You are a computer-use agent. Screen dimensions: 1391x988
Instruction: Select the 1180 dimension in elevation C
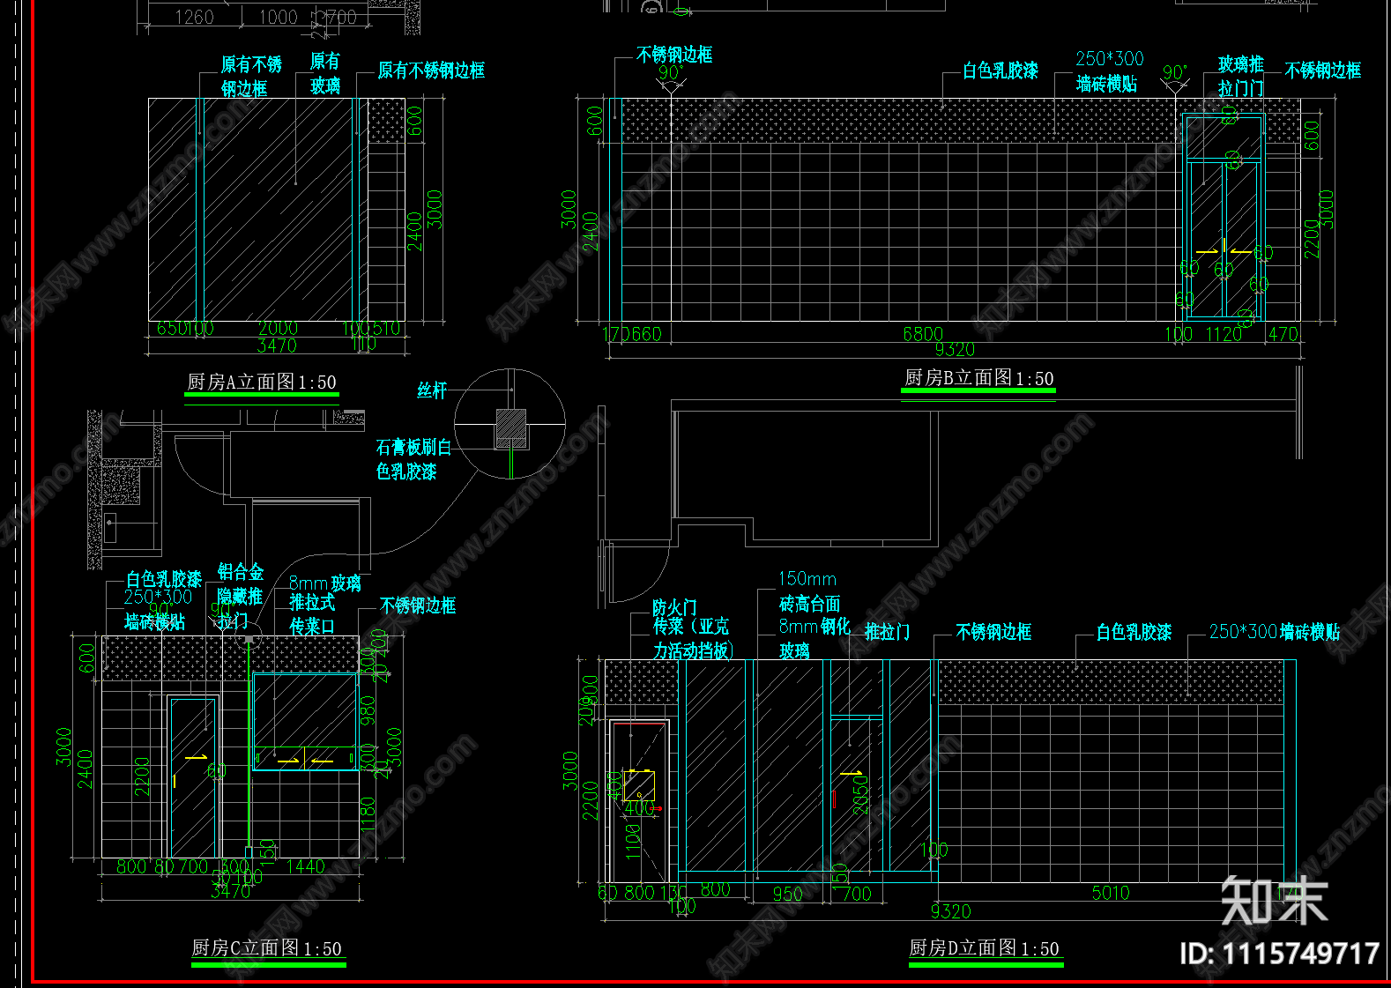tap(368, 815)
